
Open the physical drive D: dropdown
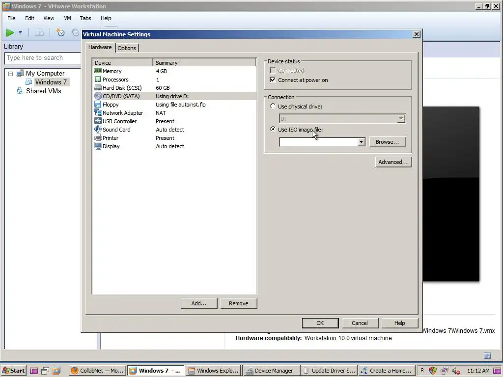(401, 119)
